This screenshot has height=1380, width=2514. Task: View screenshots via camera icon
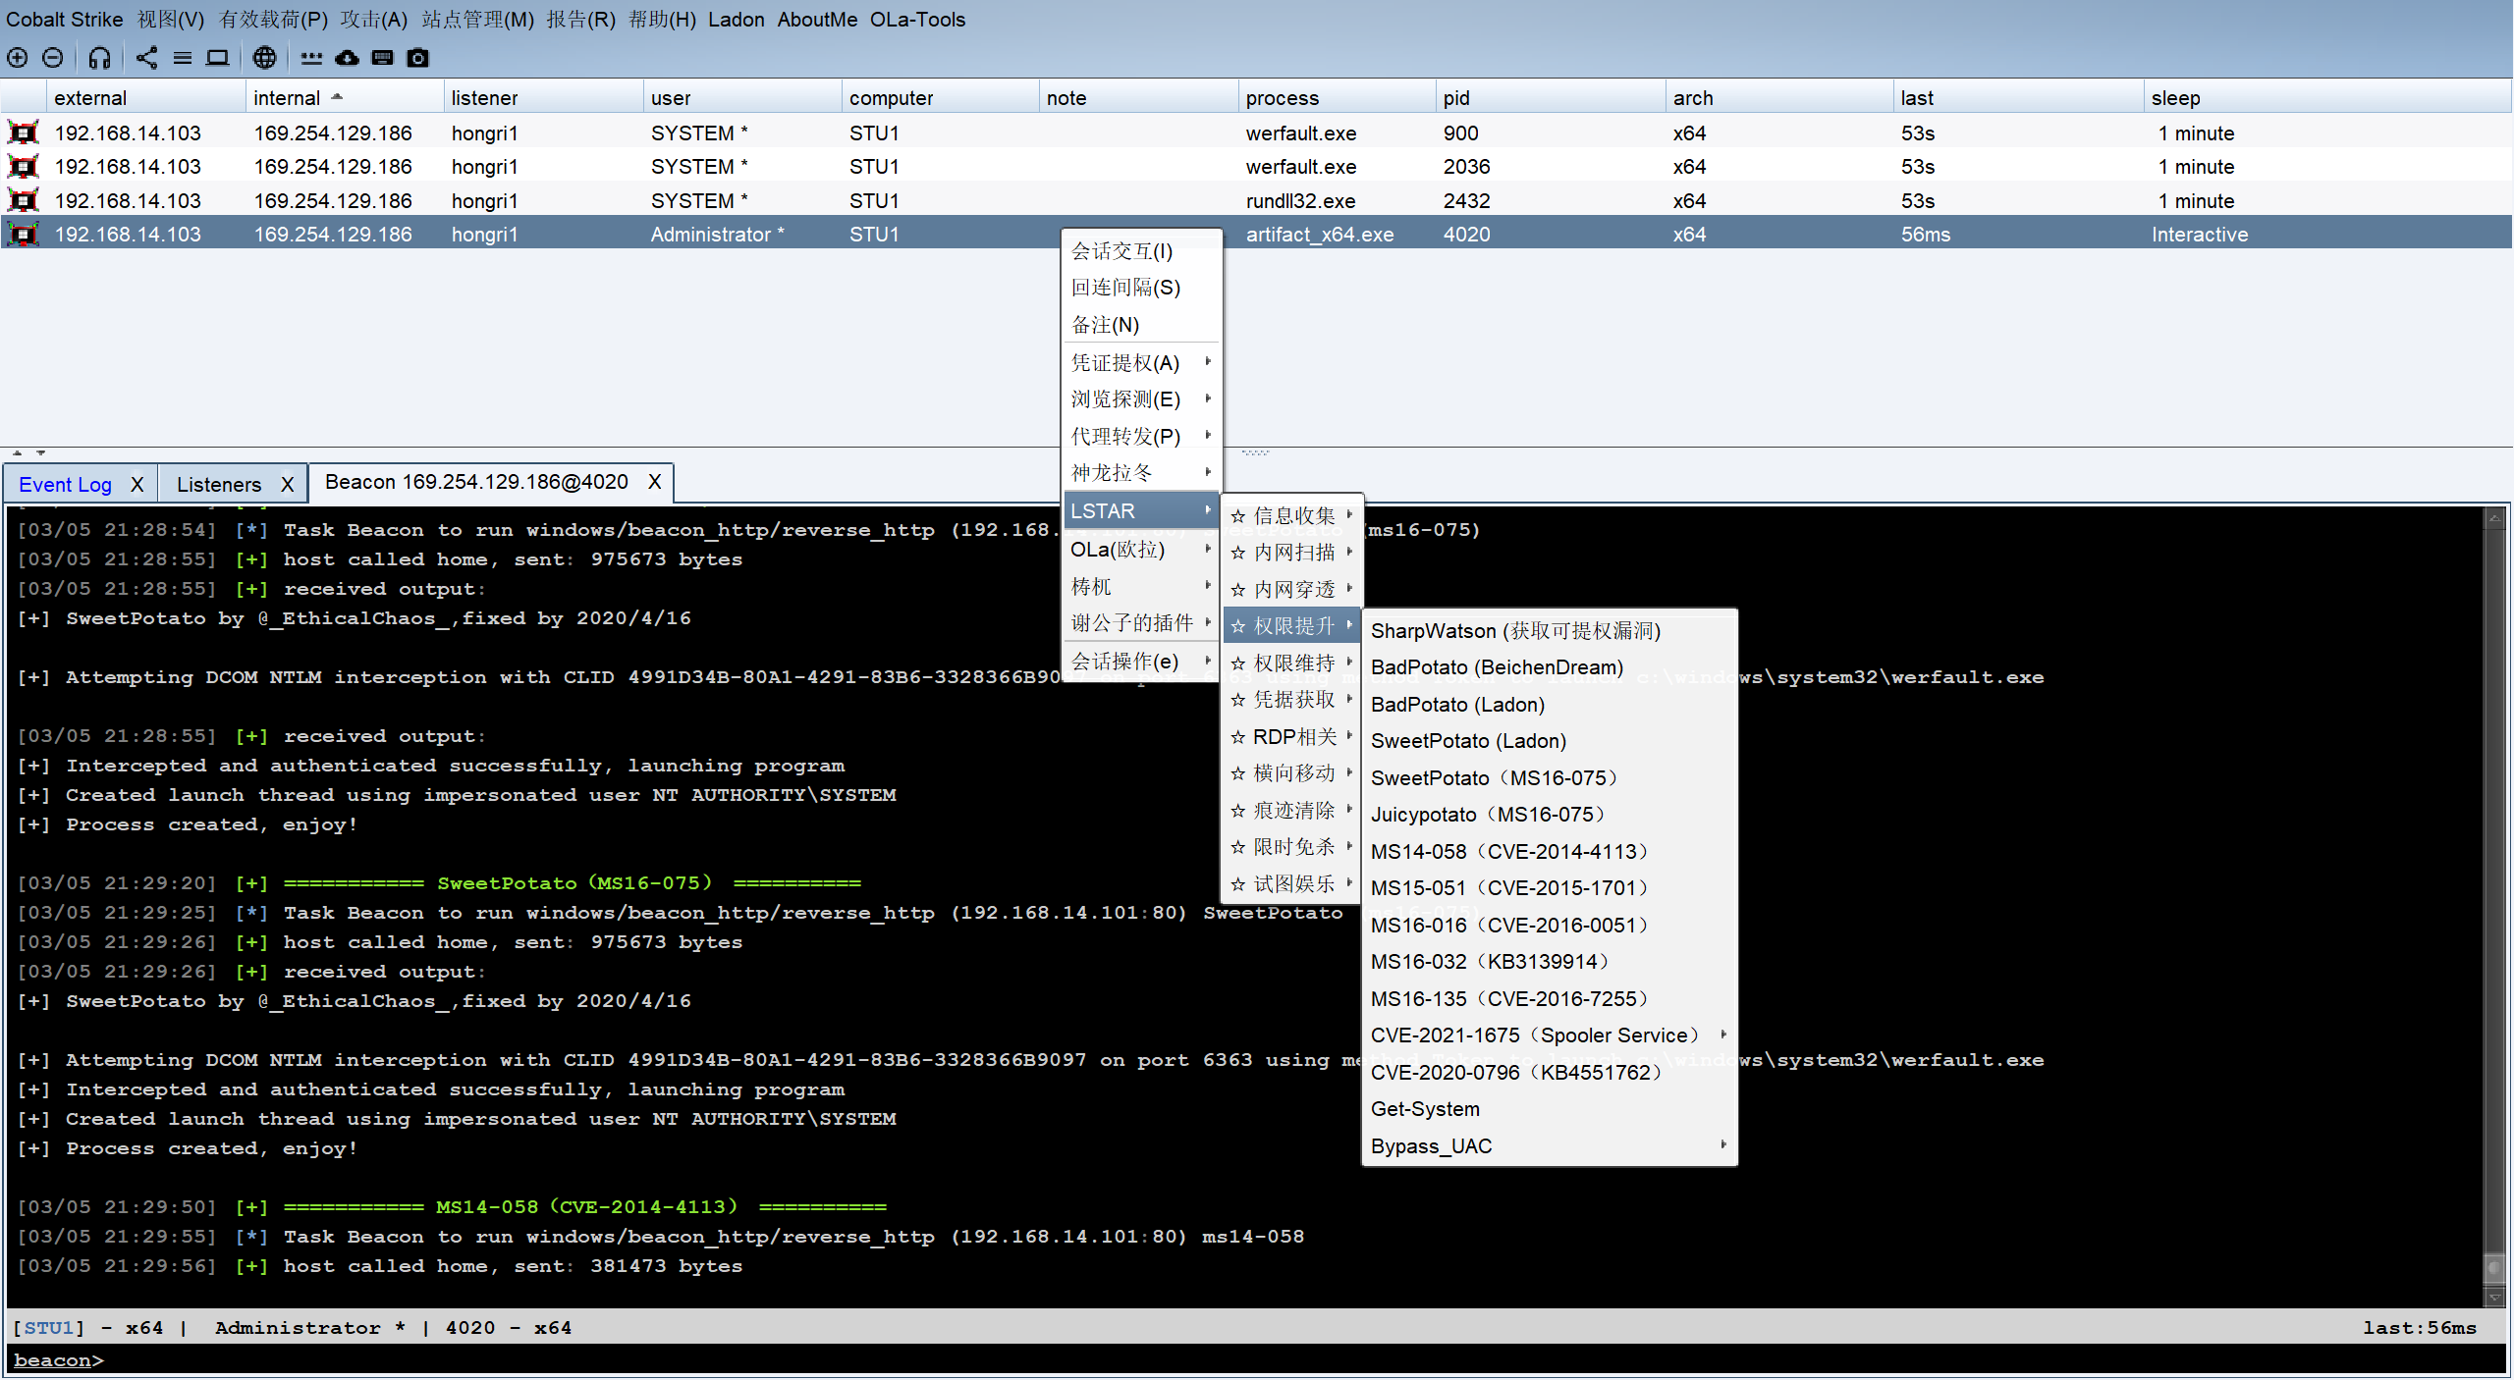[418, 58]
